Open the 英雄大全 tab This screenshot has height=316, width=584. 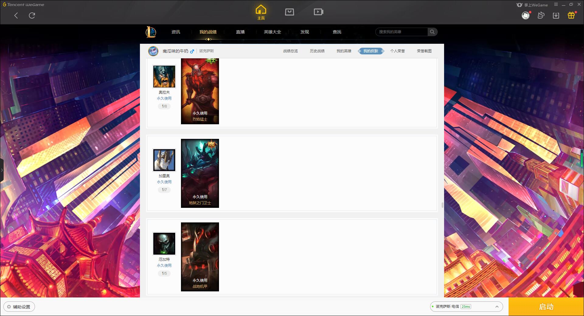(273, 32)
